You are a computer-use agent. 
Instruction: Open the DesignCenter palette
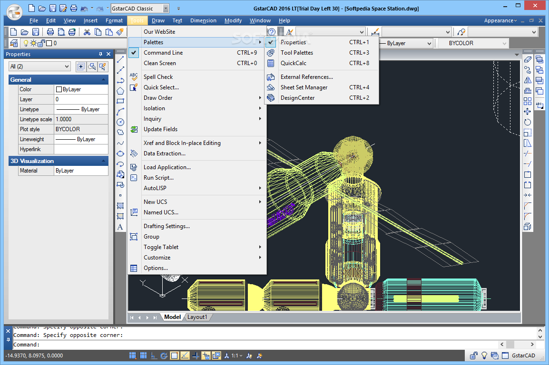click(x=322, y=98)
